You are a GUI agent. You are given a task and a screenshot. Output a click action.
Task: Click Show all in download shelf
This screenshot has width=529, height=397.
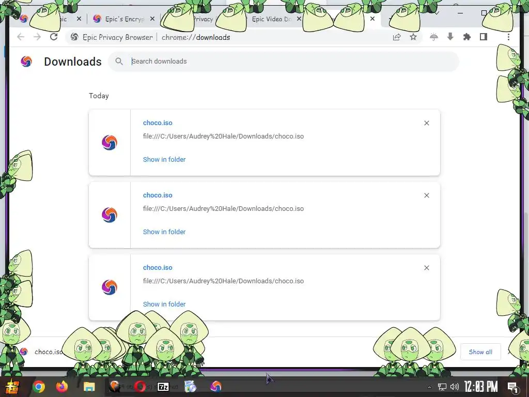480,352
